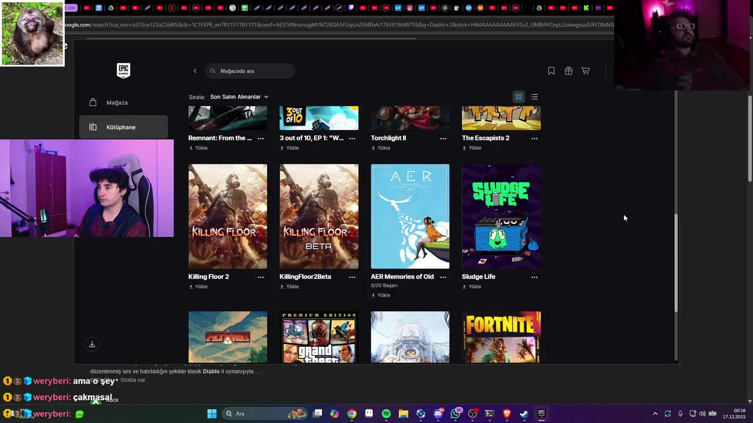Click Yükle under The Escapists 2
Screen dimensions: 753x423
[x=472, y=148]
